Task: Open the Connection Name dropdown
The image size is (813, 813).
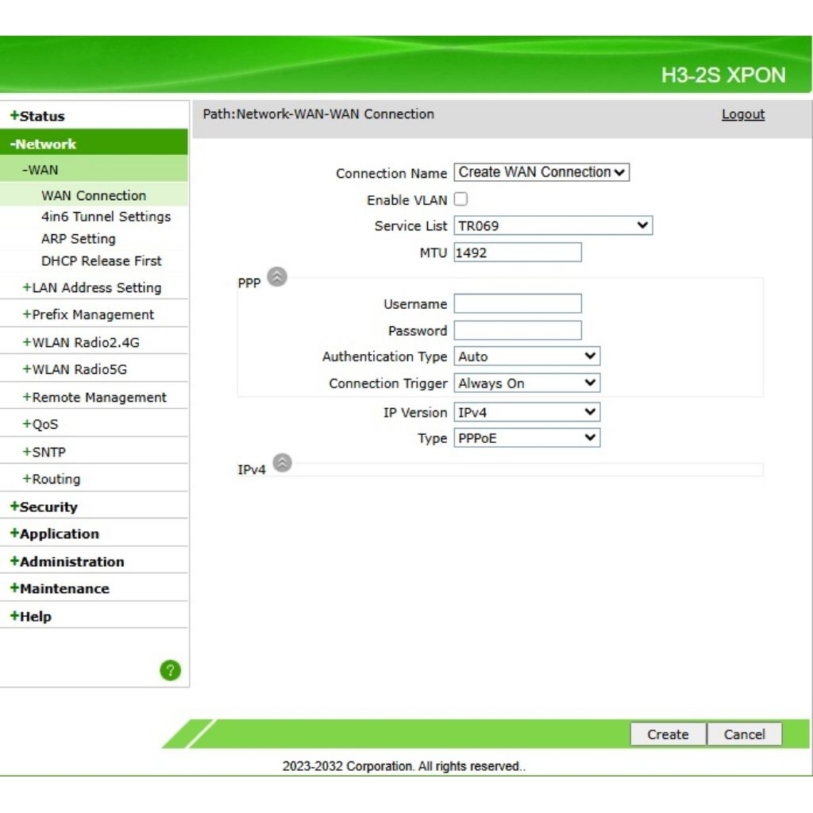Action: click(x=541, y=172)
